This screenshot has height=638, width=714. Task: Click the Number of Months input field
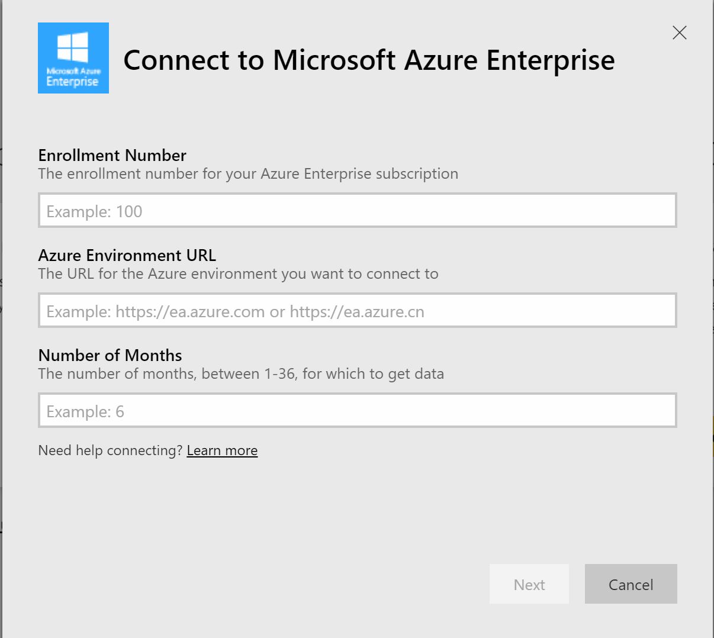click(357, 410)
